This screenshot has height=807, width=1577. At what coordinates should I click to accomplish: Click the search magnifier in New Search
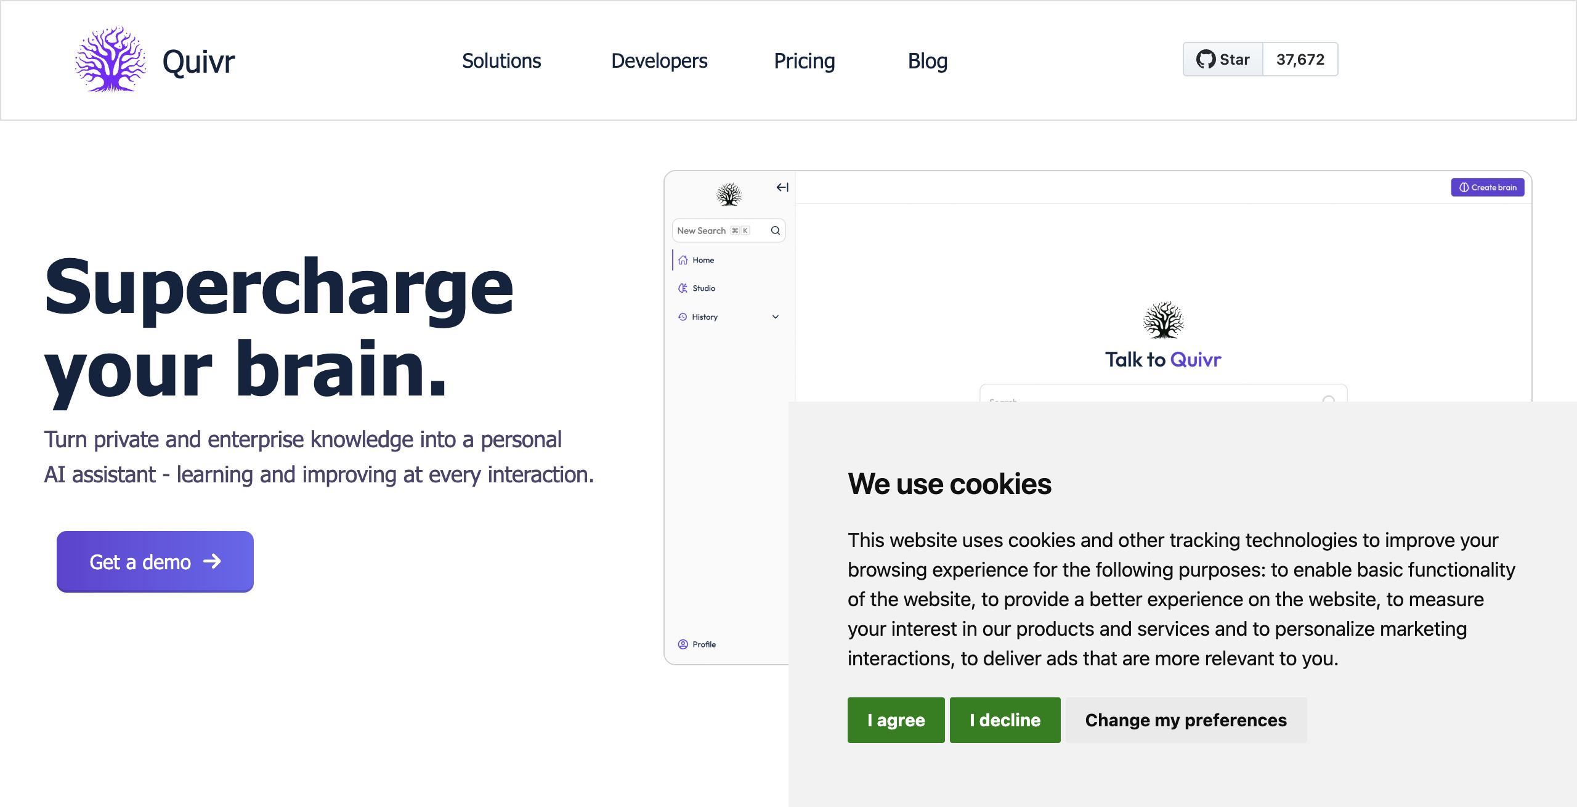pyautogui.click(x=776, y=230)
